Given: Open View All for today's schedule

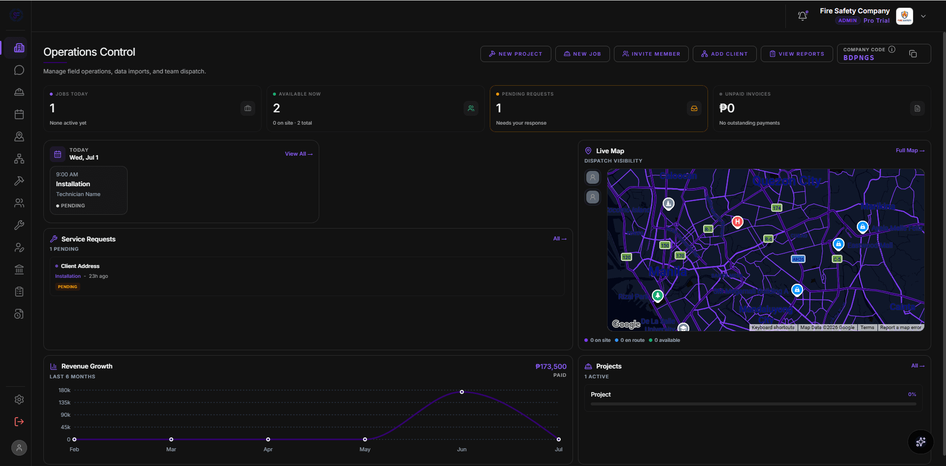Looking at the screenshot, I should click(x=299, y=154).
